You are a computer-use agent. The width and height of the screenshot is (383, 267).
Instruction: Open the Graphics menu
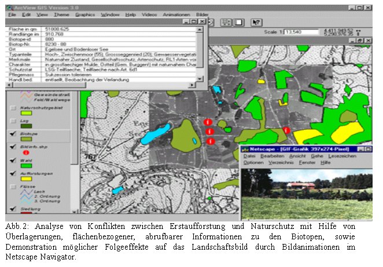coord(85,14)
